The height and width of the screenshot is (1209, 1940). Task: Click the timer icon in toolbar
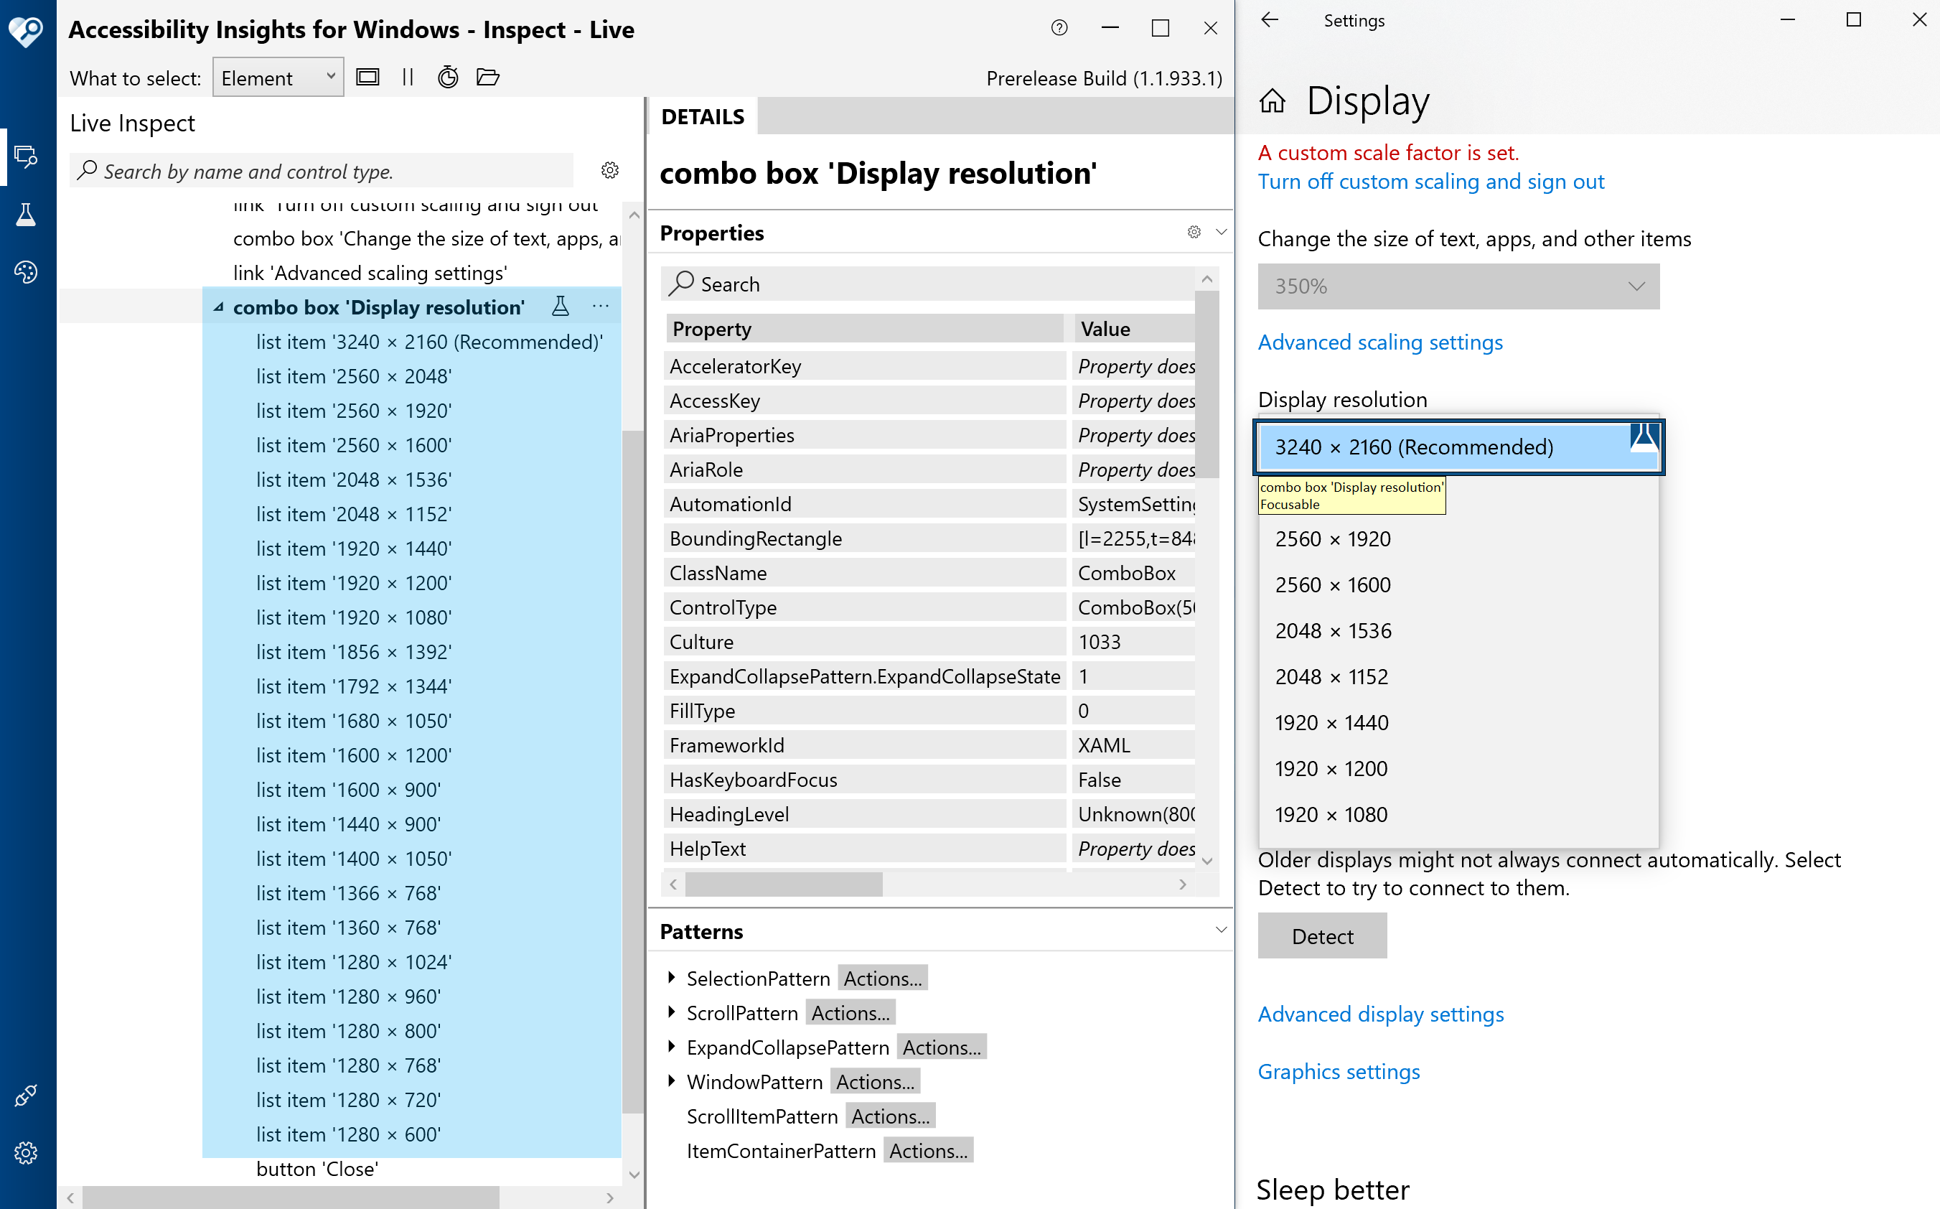coord(448,78)
